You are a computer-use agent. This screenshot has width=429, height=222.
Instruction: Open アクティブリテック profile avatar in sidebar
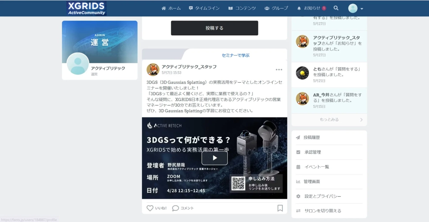click(78, 64)
